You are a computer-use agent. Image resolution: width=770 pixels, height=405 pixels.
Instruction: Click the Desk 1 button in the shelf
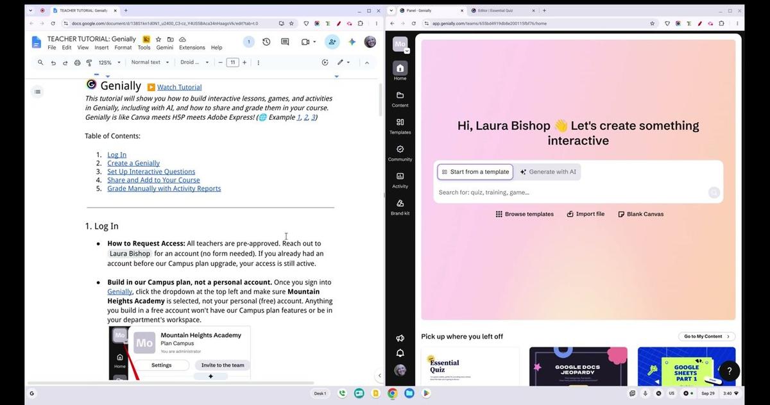pos(320,393)
